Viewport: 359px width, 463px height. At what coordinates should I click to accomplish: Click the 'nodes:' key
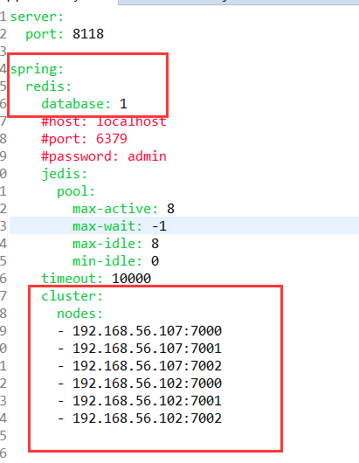(x=79, y=313)
